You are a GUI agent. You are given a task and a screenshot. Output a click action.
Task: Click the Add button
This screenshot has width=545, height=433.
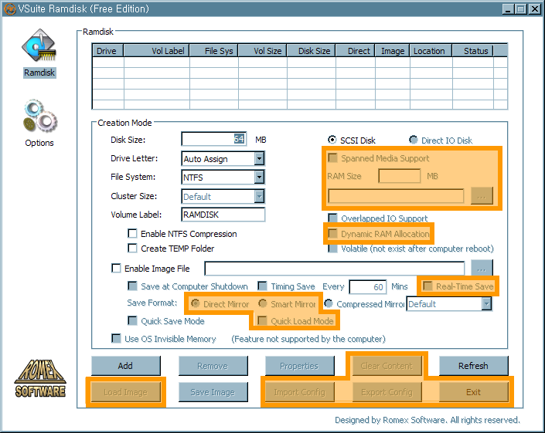coord(126,366)
